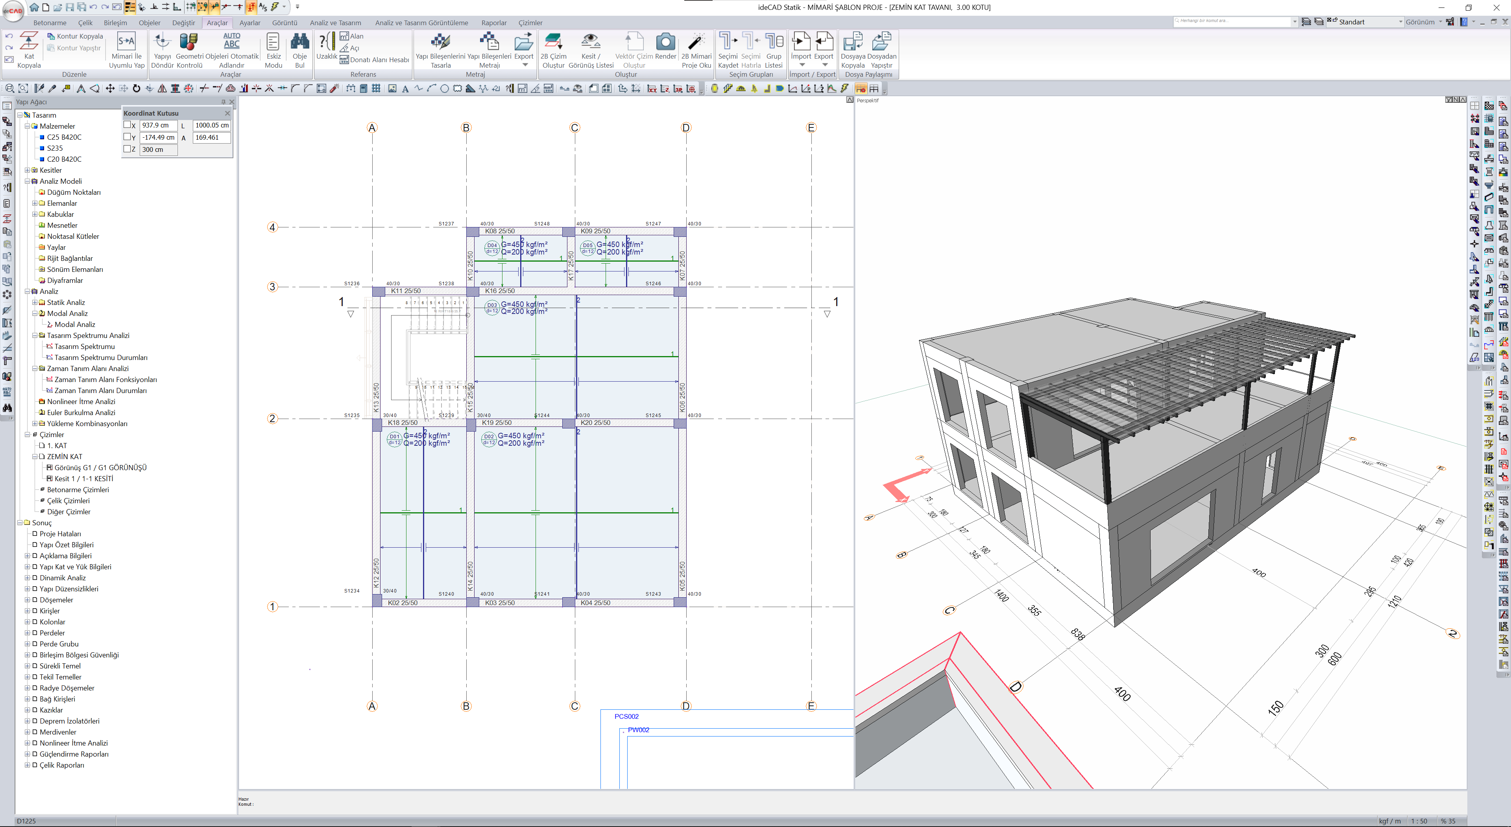The width and height of the screenshot is (1511, 827).
Task: Click the Render camera icon
Action: point(665,42)
